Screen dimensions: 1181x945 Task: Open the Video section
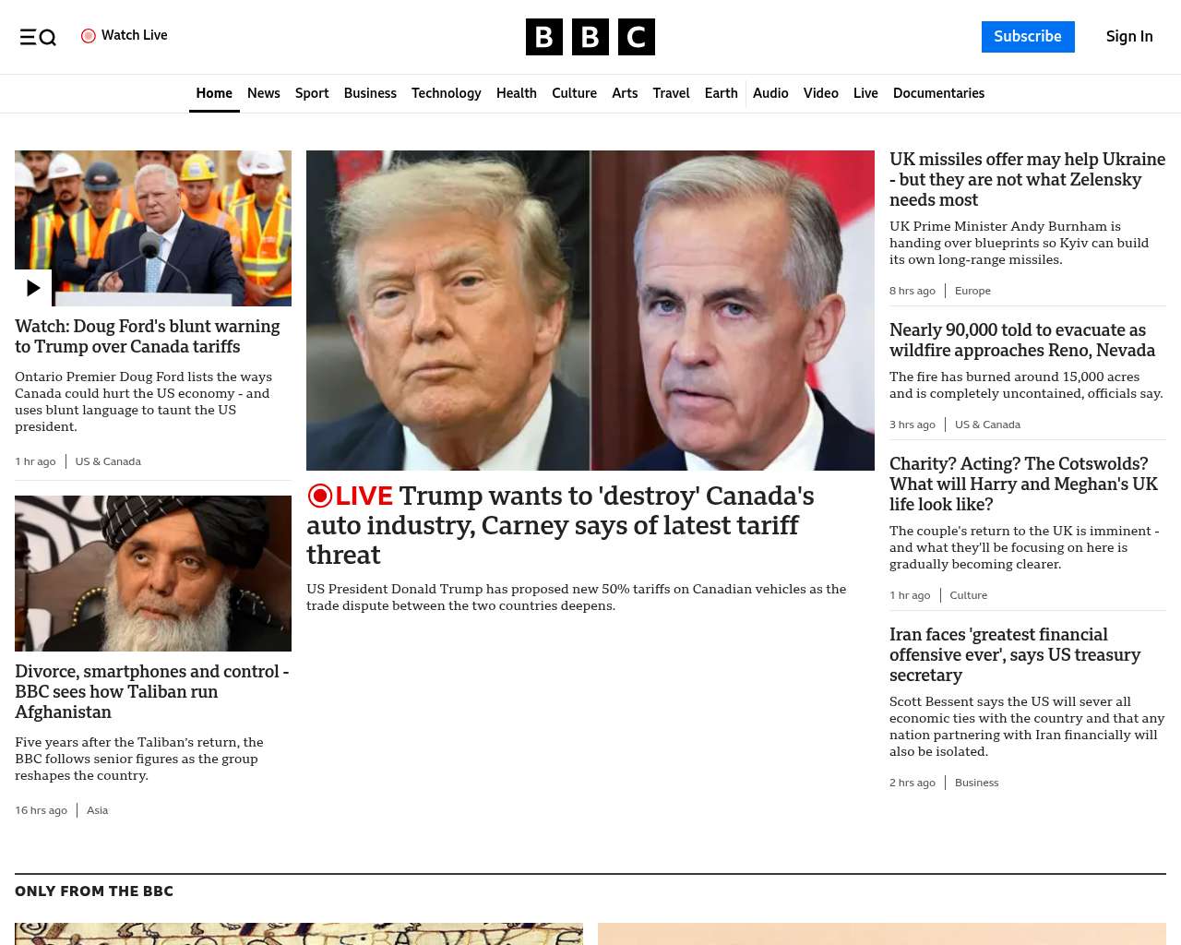(x=821, y=93)
